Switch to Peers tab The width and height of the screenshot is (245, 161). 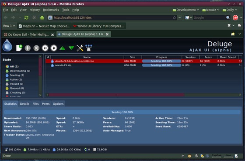pos(45,104)
